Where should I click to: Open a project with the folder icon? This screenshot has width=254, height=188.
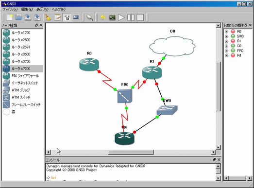click(x=18, y=17)
